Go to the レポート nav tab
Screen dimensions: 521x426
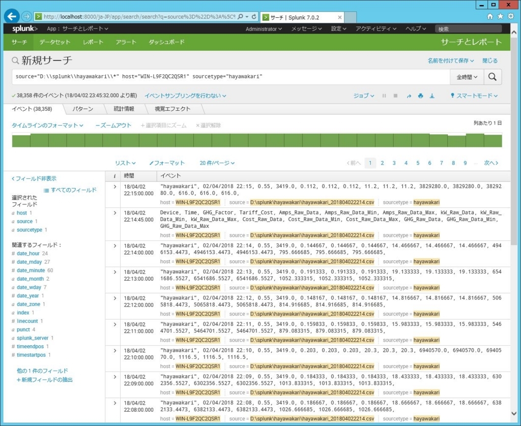pos(93,42)
